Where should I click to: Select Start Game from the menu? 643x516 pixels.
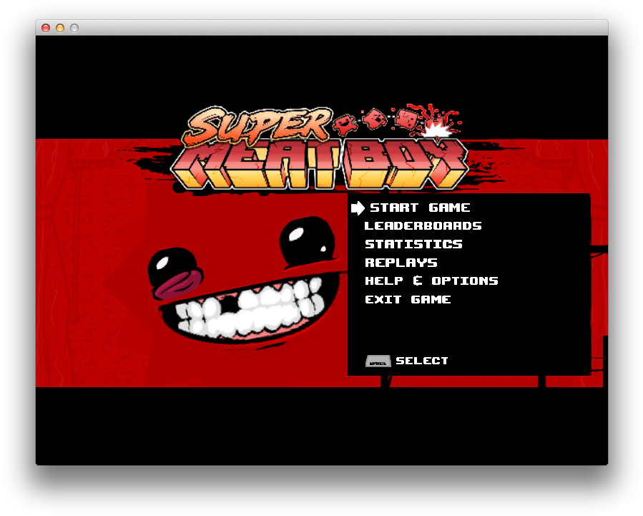point(420,208)
